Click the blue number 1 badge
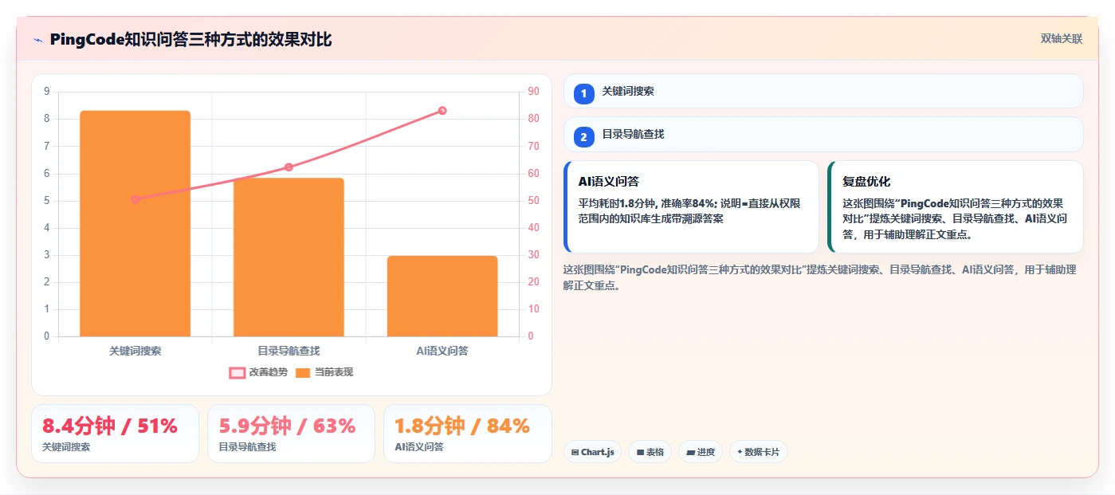This screenshot has height=495, width=1115. click(x=583, y=94)
